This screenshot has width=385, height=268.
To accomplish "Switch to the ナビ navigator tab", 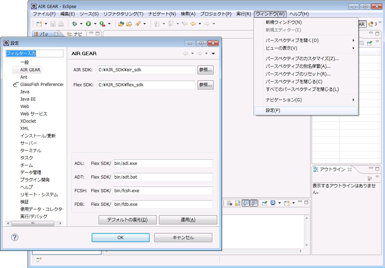I will pyautogui.click(x=75, y=34).
